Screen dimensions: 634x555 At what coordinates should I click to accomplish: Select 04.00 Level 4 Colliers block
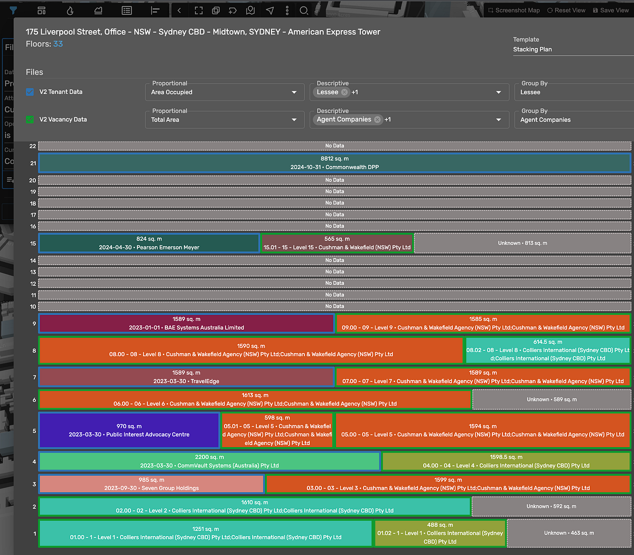pos(506,461)
